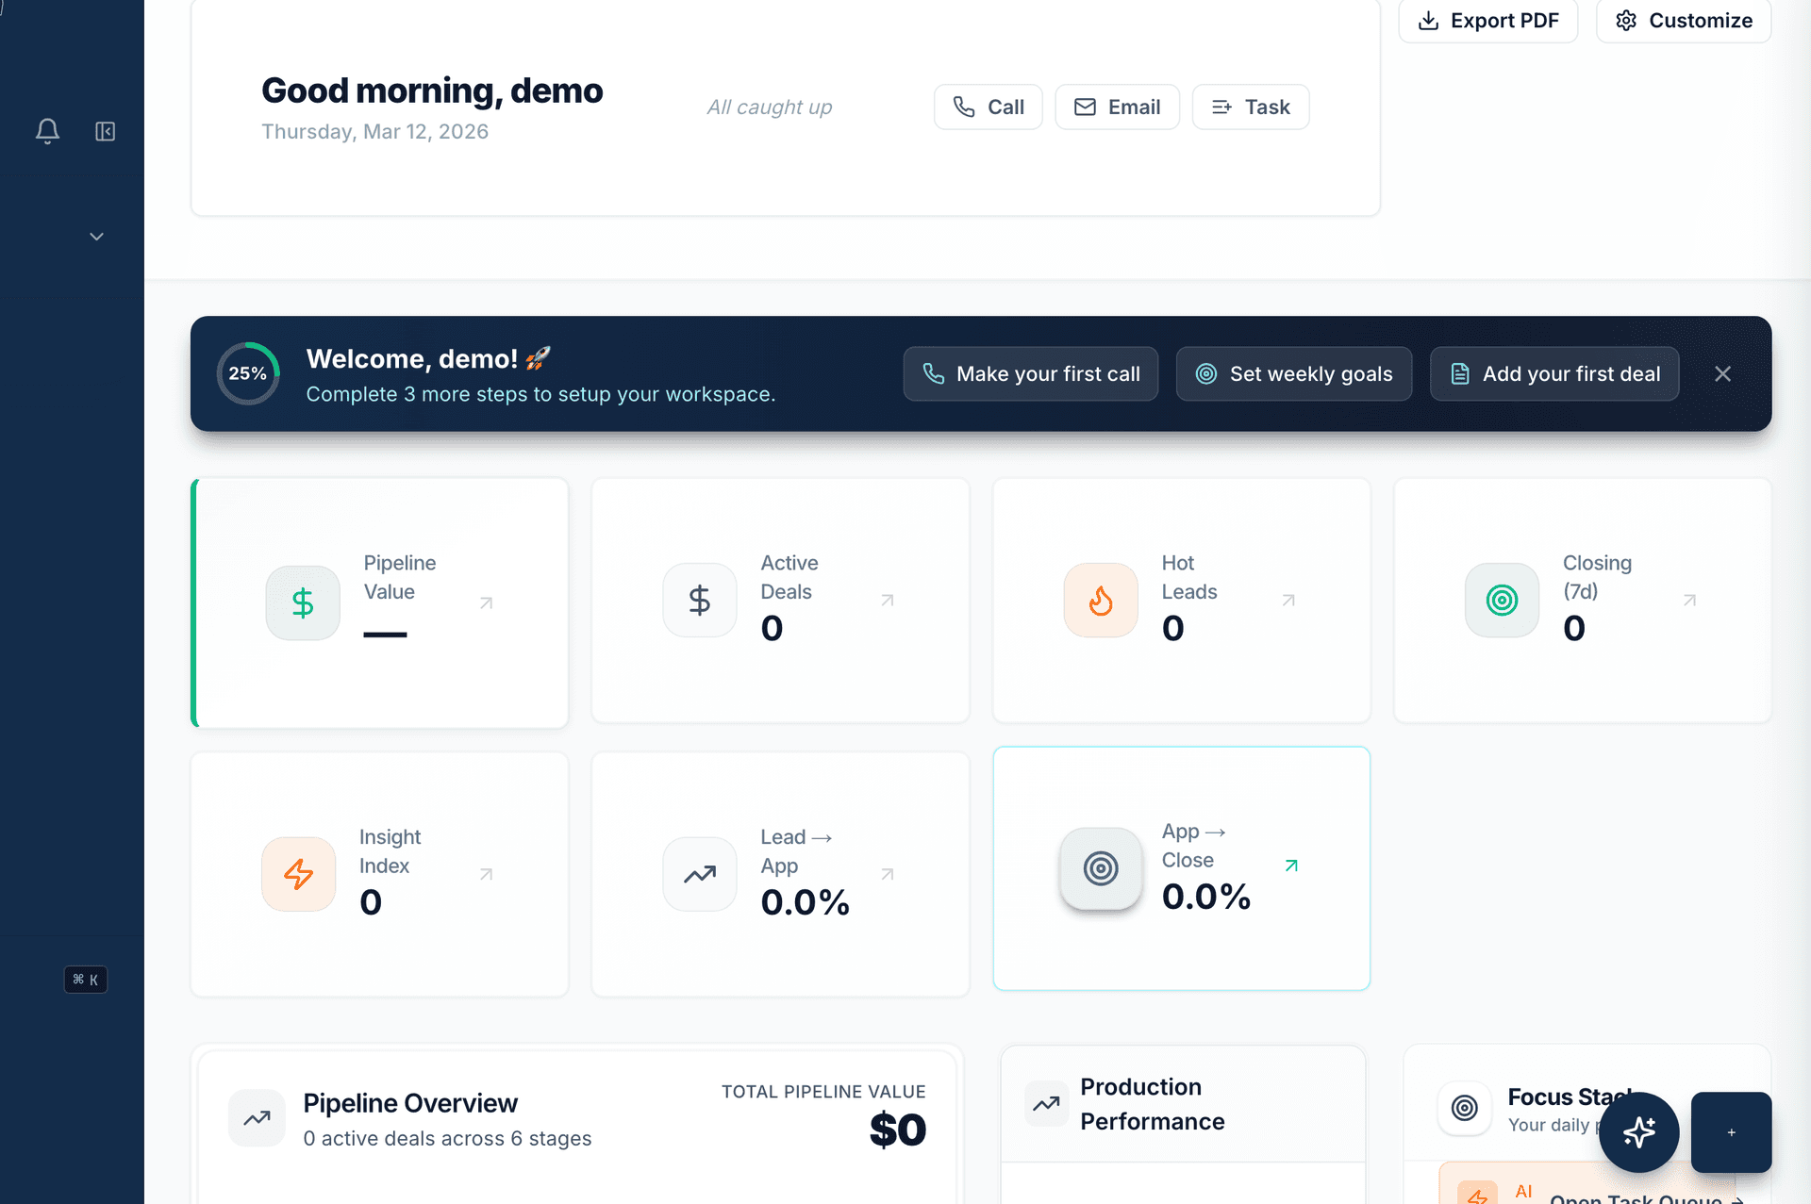The image size is (1811, 1204).
Task: Expand the sidebar navigation chevron
Action: (x=95, y=236)
